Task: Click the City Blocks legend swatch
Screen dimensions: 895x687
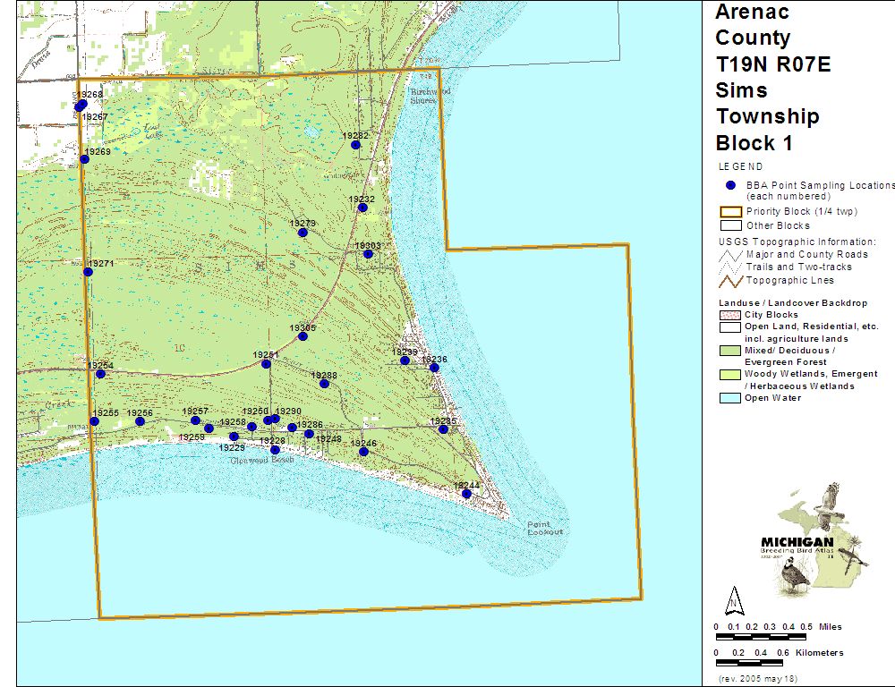Action: [730, 315]
